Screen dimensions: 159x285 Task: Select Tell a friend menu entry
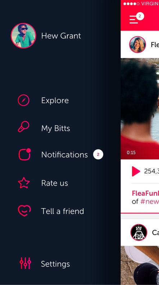[63, 211]
